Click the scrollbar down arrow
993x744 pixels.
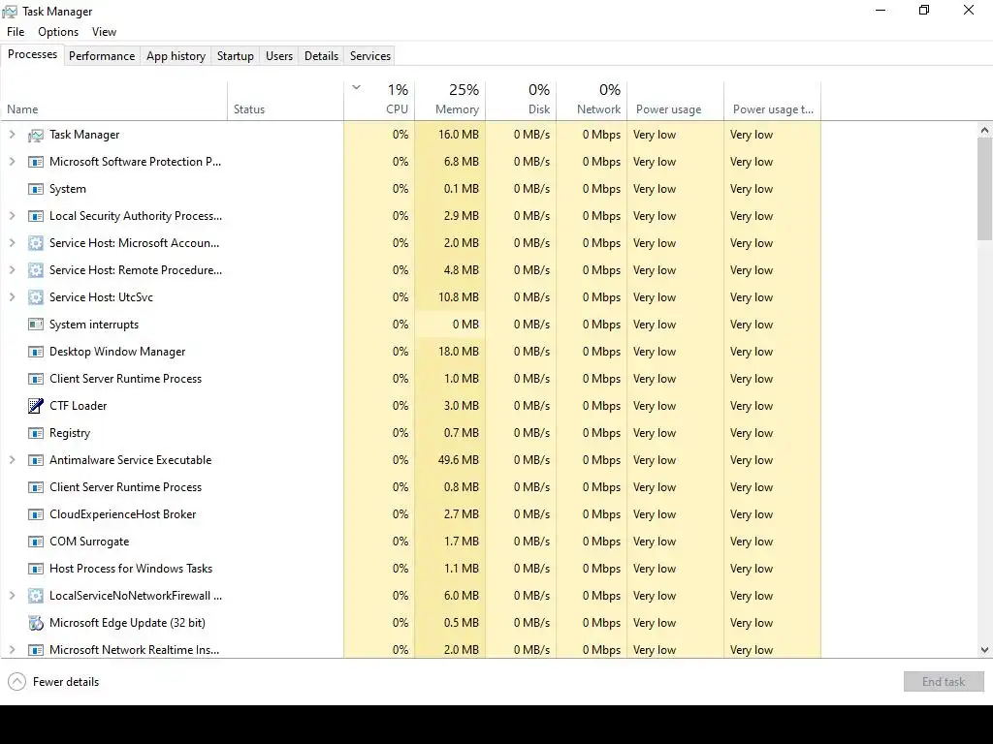[985, 650]
